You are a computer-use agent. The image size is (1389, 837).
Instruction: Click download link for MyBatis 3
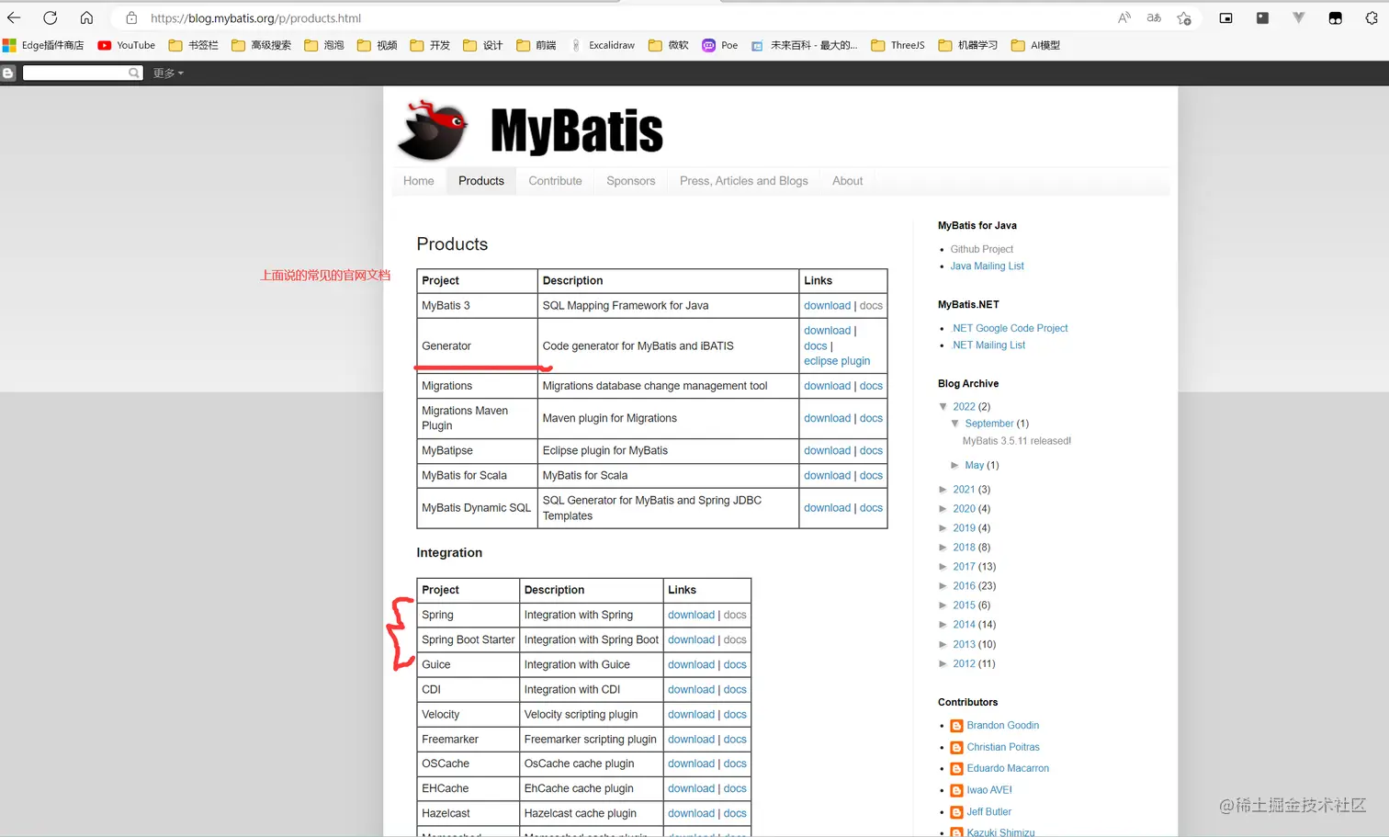(x=827, y=306)
